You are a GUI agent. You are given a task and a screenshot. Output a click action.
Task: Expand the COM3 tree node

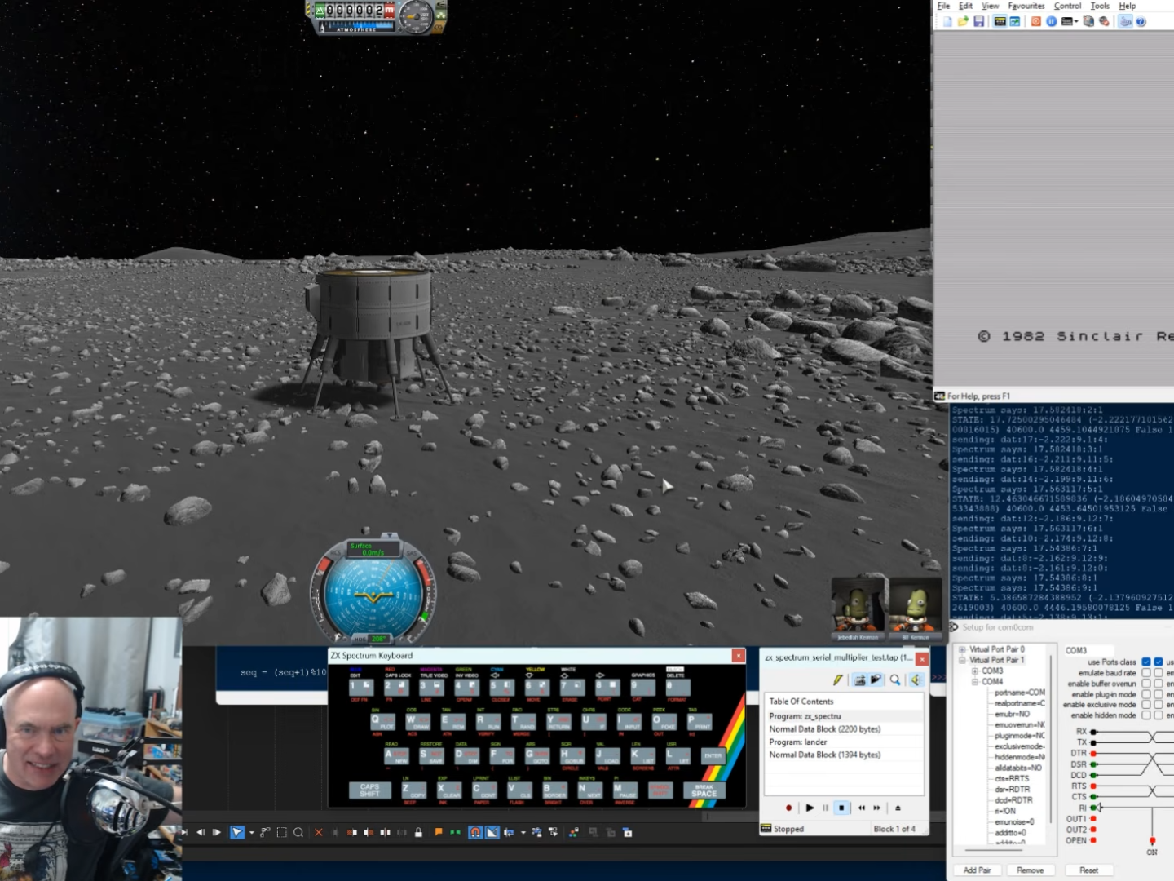(x=974, y=671)
